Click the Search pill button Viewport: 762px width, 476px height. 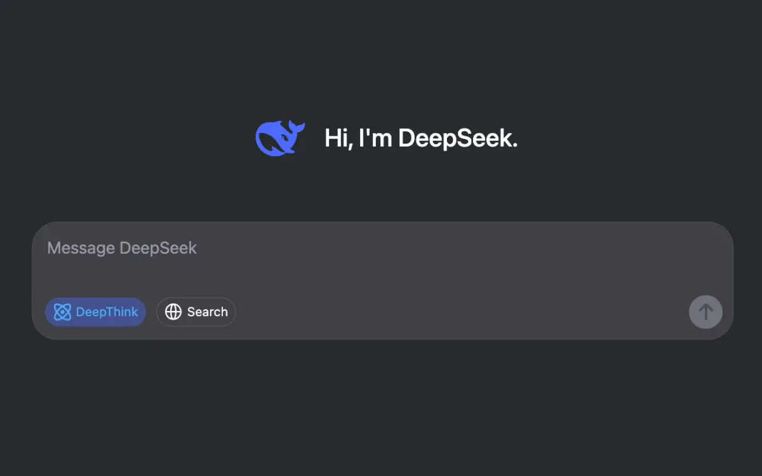(196, 312)
